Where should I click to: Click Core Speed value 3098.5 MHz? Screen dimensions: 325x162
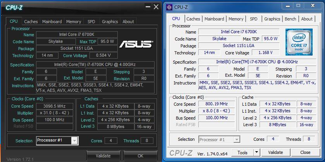[55, 106]
